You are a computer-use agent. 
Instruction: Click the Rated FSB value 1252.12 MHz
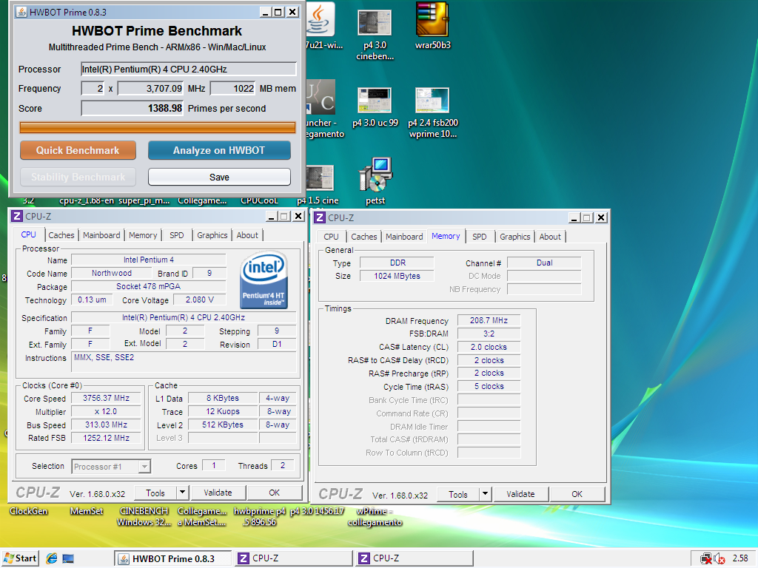point(107,438)
